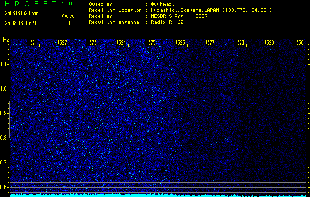Screen dimensions: 310x197
Task: Click the meteor count value 0
Action: (70, 23)
